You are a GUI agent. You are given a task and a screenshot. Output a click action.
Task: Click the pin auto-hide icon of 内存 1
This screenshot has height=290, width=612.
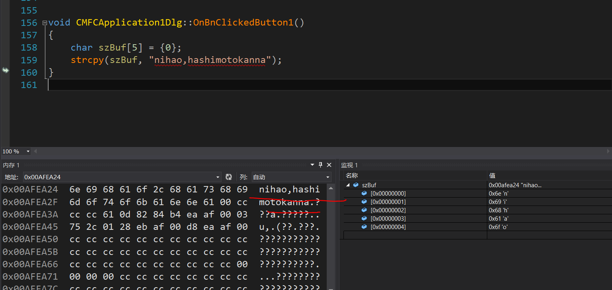(x=320, y=165)
